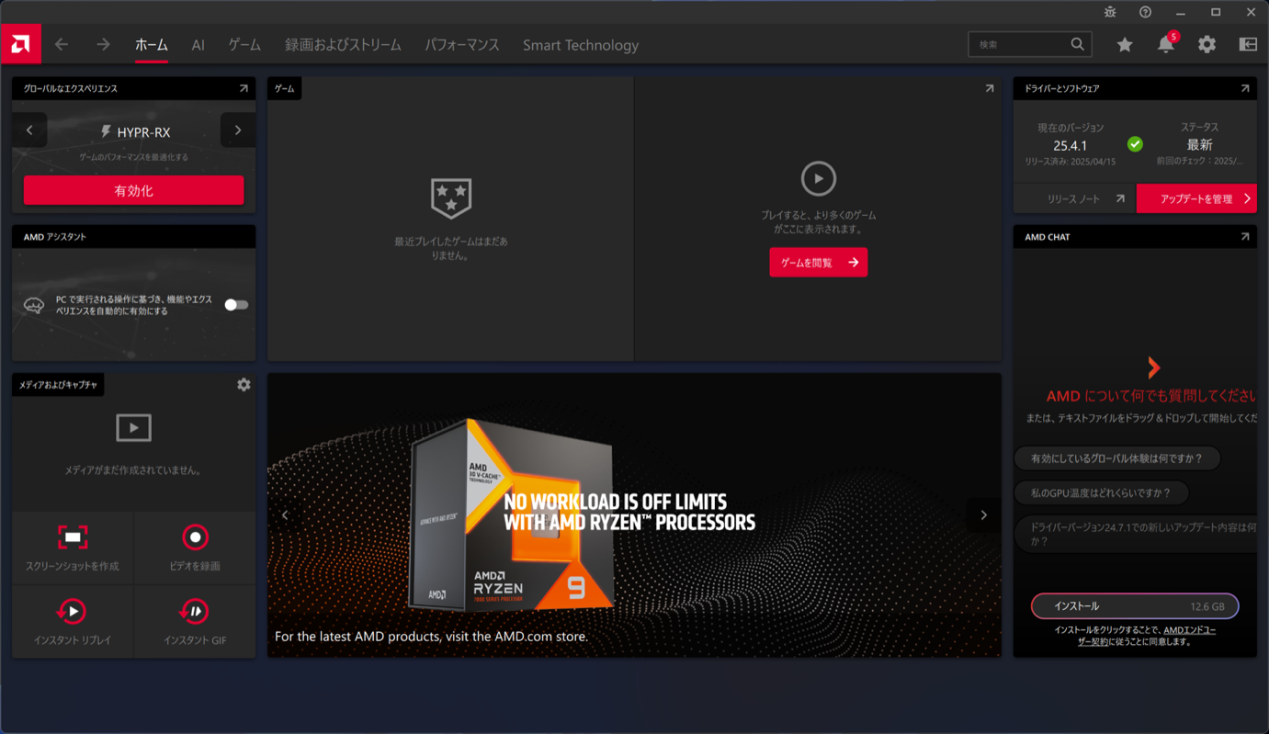Select 私のGPU温度はどれくらいですか? suggestion
This screenshot has height=734, width=1269.
[x=1101, y=493]
